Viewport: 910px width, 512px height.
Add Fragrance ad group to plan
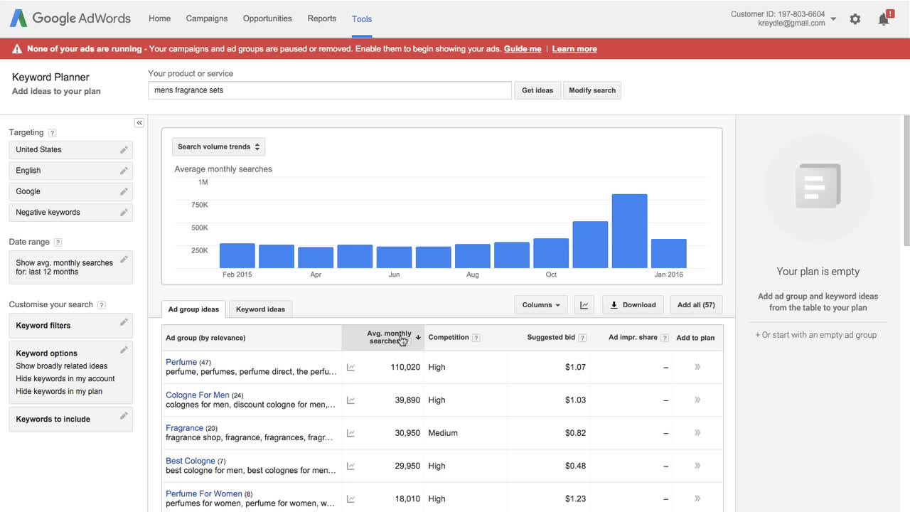click(697, 432)
